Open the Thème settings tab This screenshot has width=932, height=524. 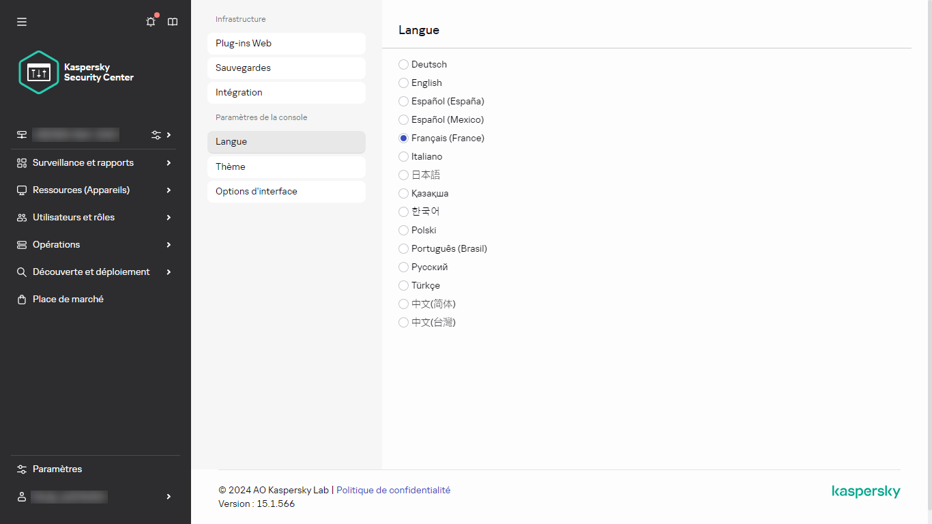pyautogui.click(x=286, y=167)
